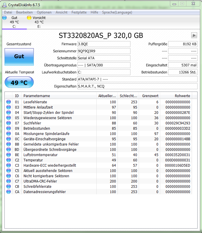Open the Bearbeiten menu
This screenshot has height=233, width=202.
pos(24,12)
